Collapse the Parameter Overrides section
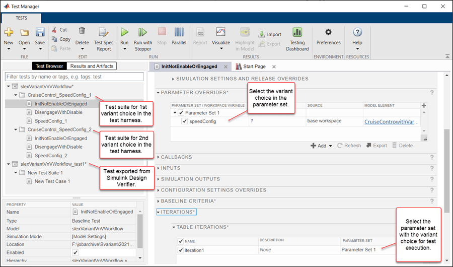Image resolution: width=453 pixels, height=267 pixels. [x=158, y=93]
